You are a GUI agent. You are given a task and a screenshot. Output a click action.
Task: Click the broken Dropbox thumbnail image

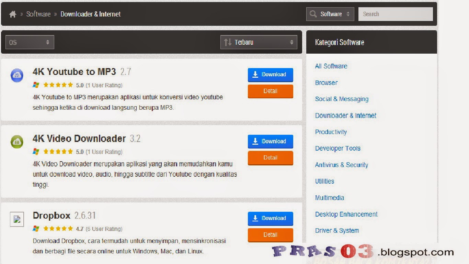coord(17,219)
